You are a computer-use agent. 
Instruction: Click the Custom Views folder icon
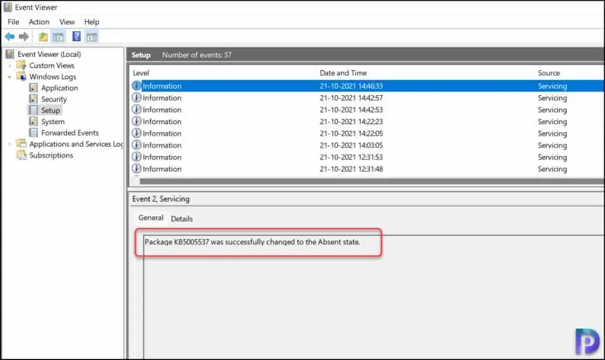click(21, 65)
